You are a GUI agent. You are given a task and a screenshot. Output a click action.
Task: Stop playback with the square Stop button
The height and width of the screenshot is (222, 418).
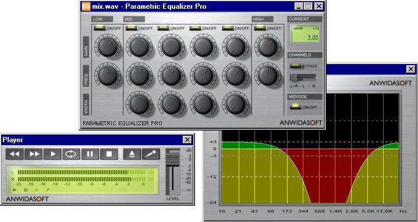[109, 154]
